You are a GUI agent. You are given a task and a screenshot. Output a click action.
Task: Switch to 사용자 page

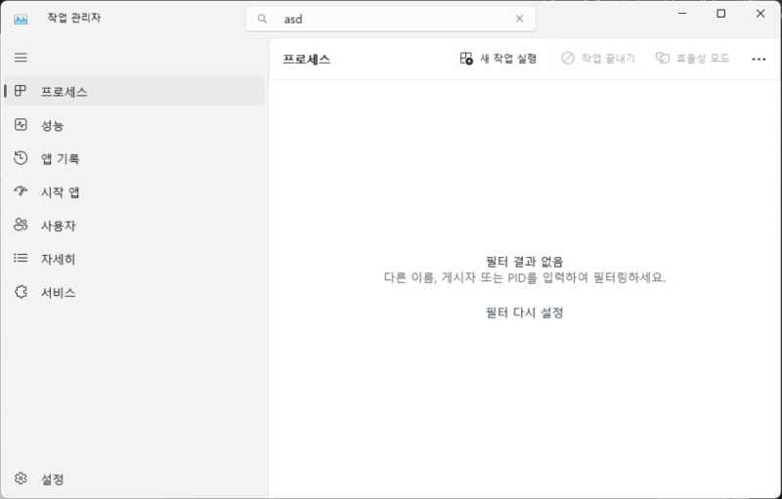click(x=134, y=226)
